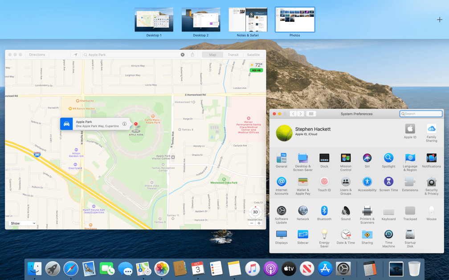449x280 pixels.
Task: Click Directions button in Maps
Action: click(x=37, y=55)
